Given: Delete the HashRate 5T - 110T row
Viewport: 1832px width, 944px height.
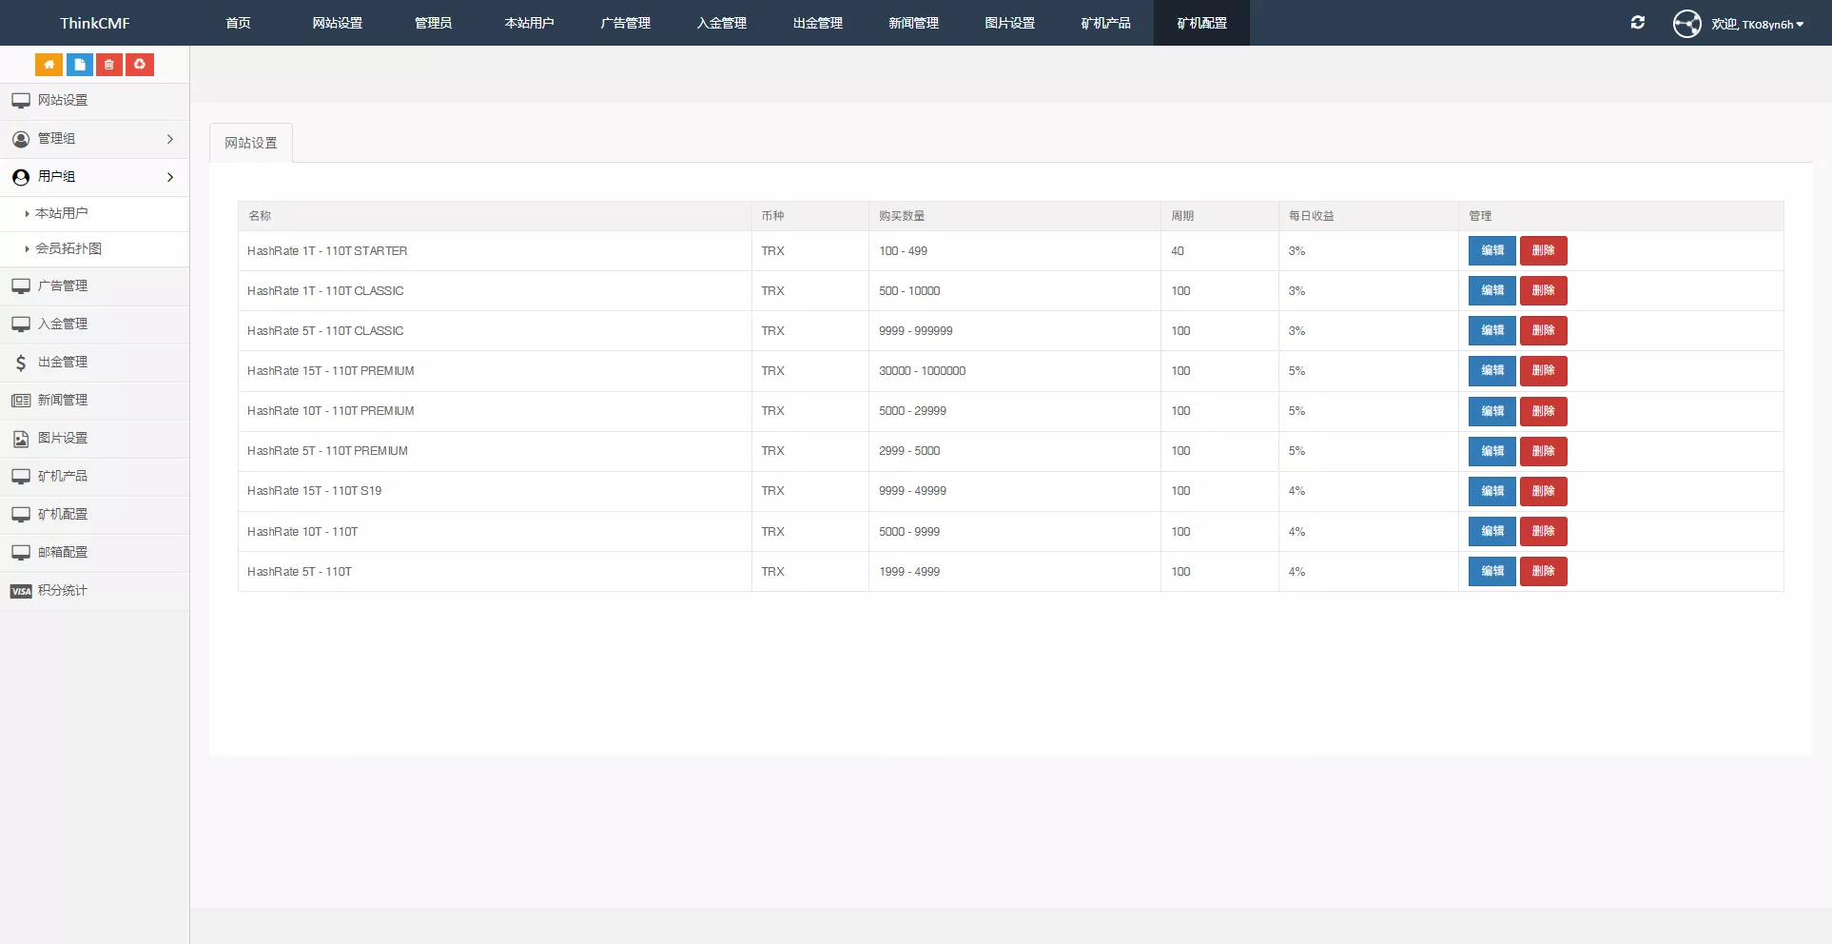Looking at the screenshot, I should tap(1543, 571).
